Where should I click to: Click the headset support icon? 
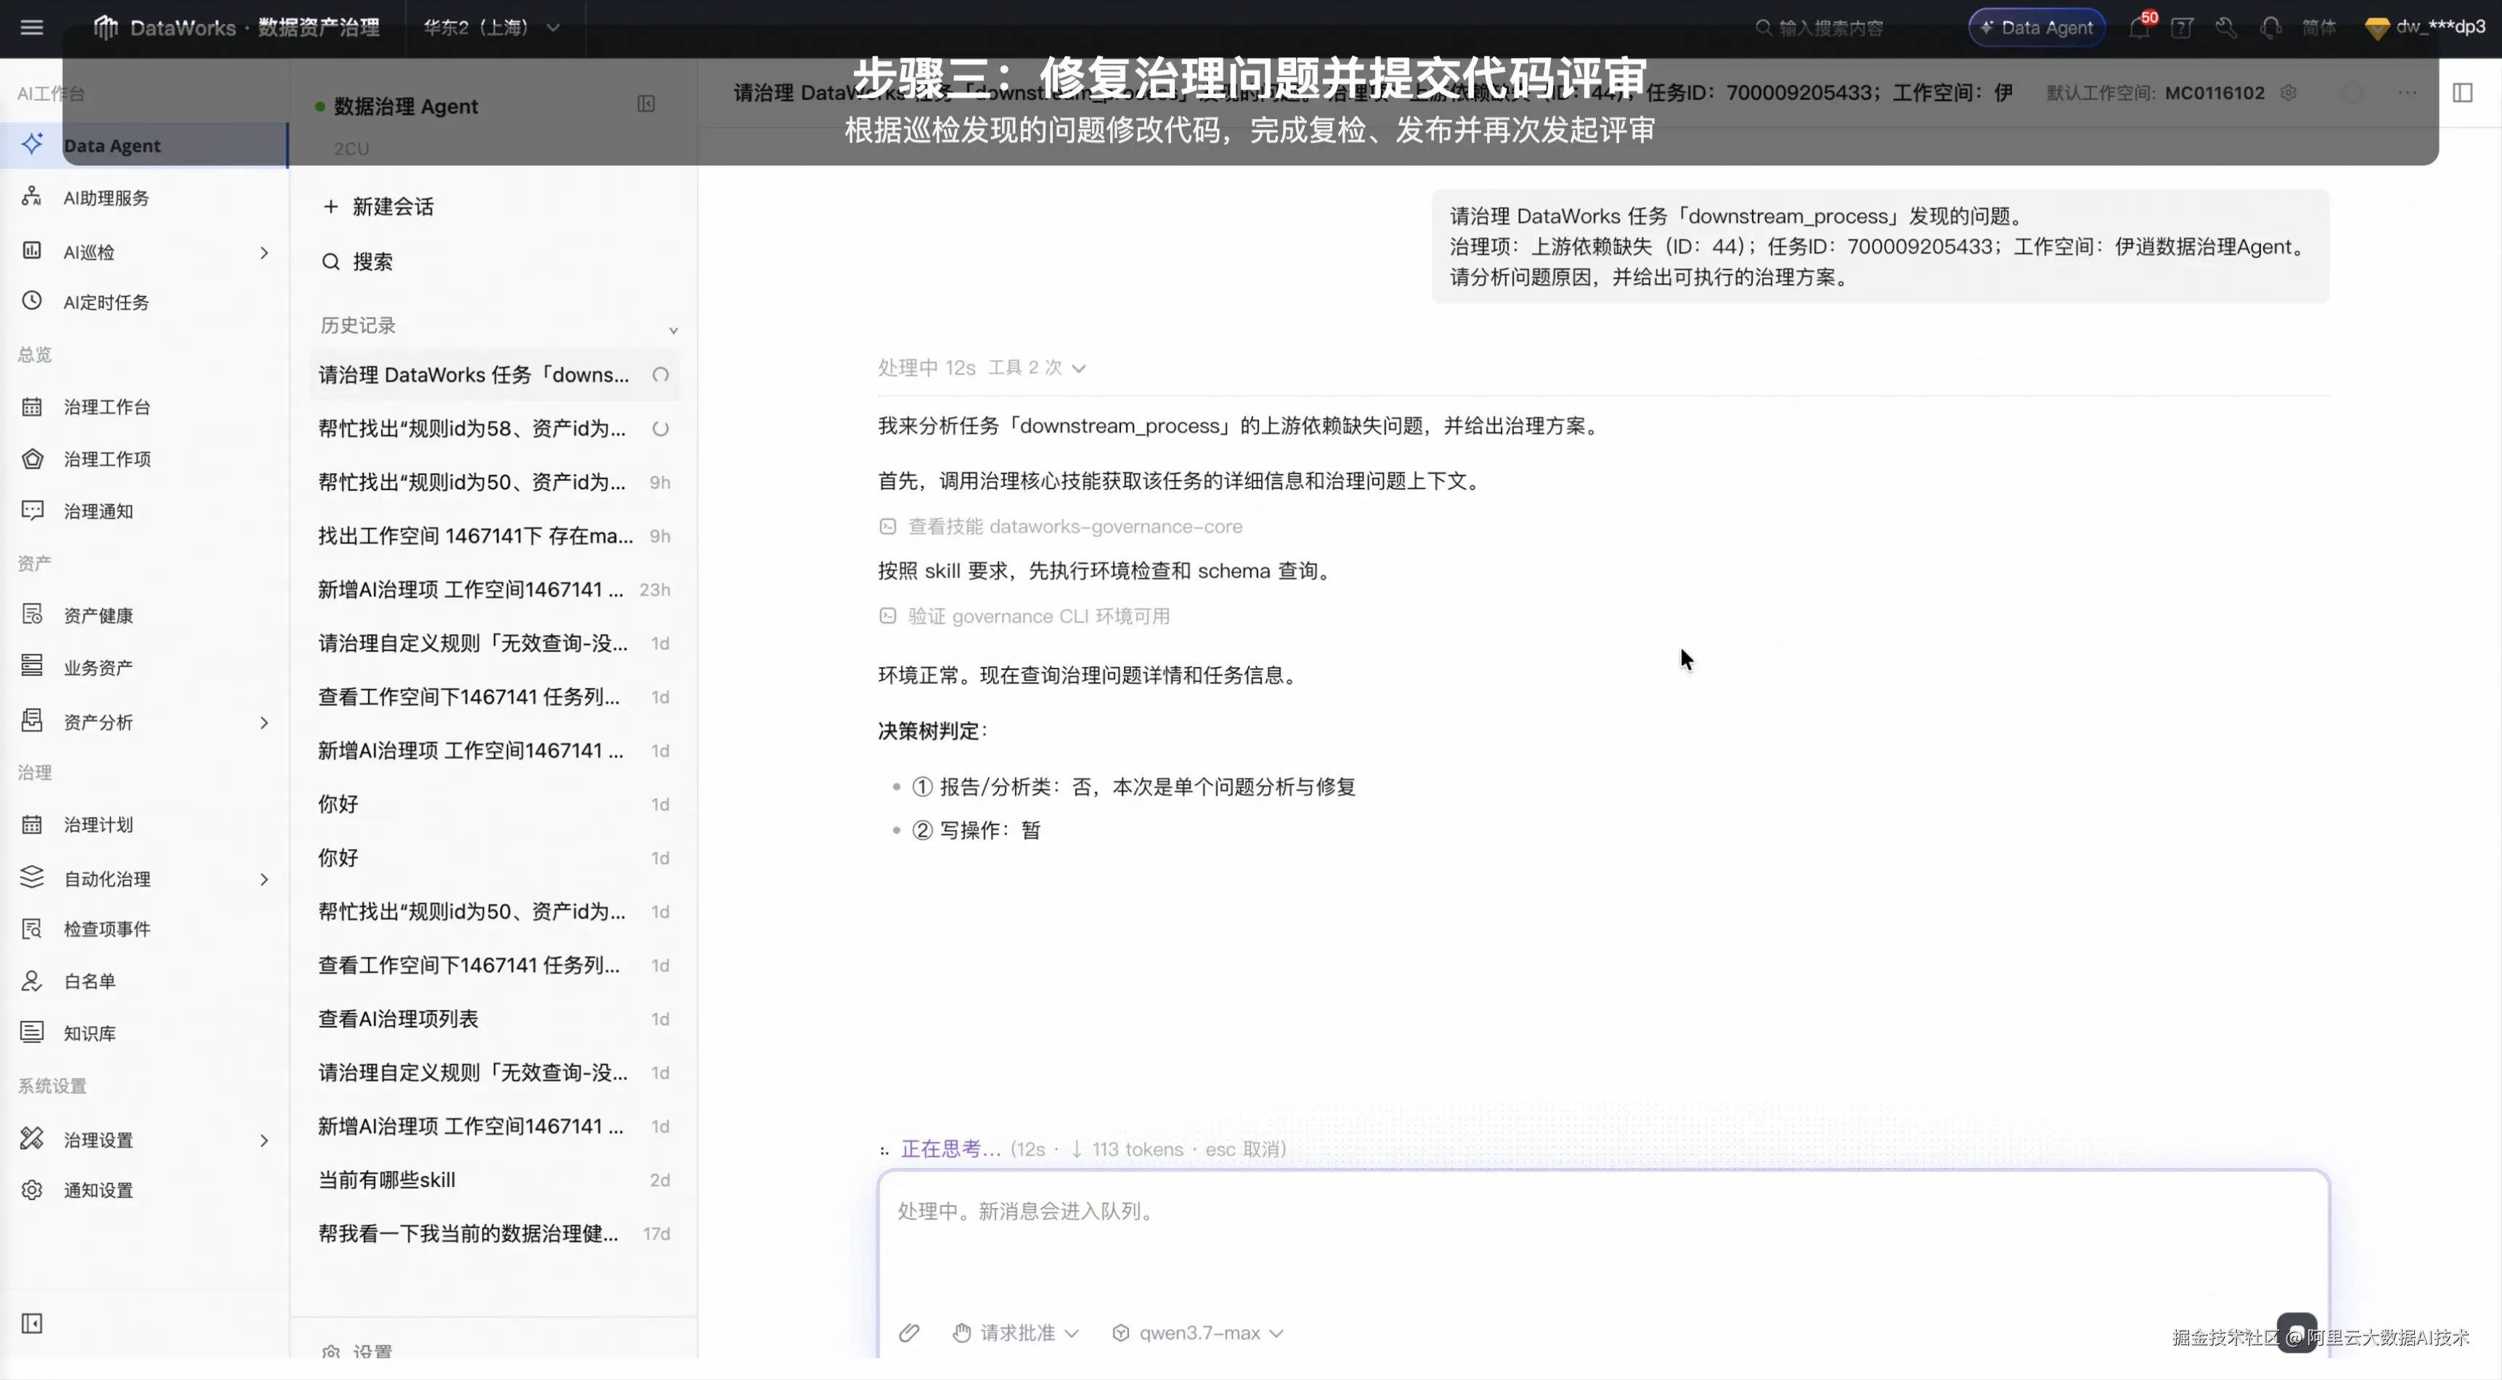point(2270,27)
